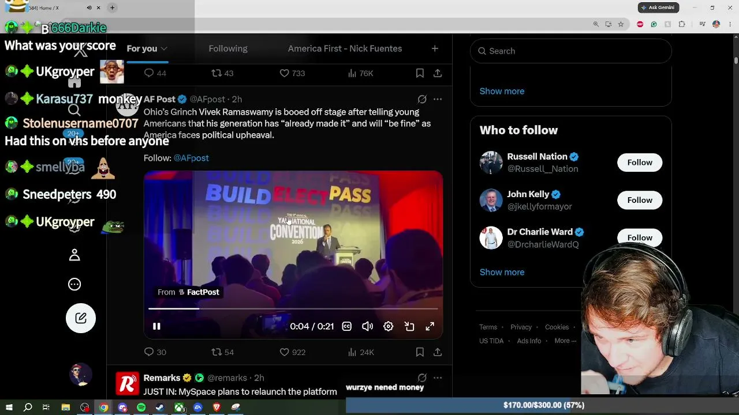Open the Ads Info footer link
This screenshot has width=739, height=415.
pyautogui.click(x=529, y=341)
